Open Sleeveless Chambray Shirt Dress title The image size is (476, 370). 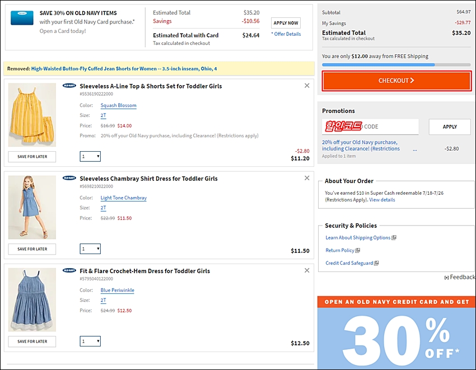click(149, 179)
